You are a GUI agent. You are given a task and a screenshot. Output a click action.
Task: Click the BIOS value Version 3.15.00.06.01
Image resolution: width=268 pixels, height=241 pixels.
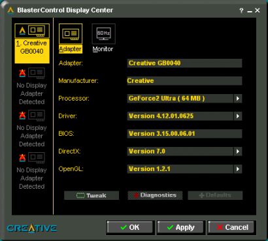(x=184, y=134)
